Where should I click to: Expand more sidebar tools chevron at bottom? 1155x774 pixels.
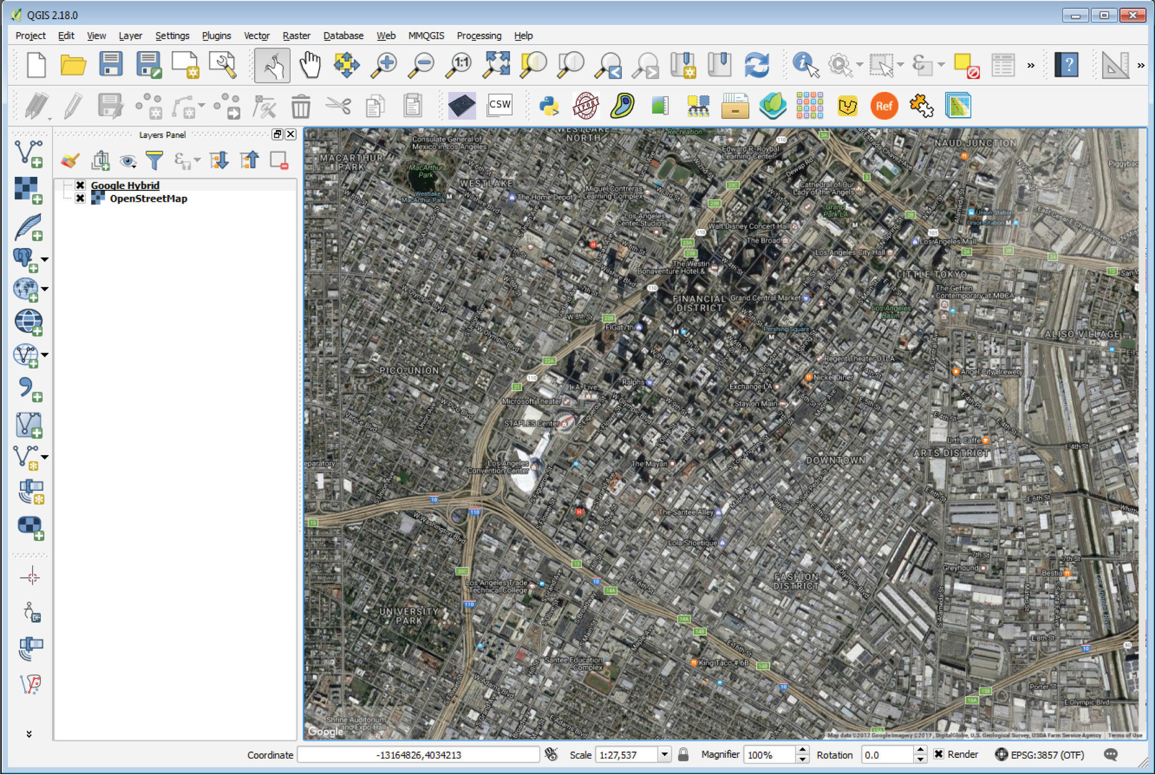29,734
